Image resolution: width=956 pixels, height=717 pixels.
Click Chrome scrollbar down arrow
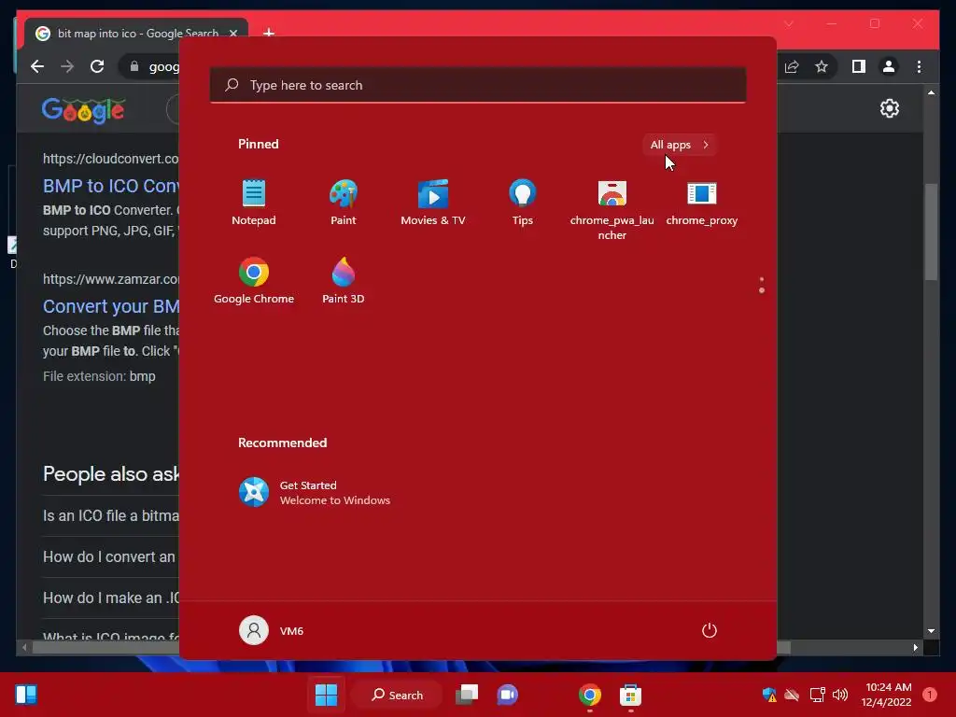pyautogui.click(x=931, y=631)
